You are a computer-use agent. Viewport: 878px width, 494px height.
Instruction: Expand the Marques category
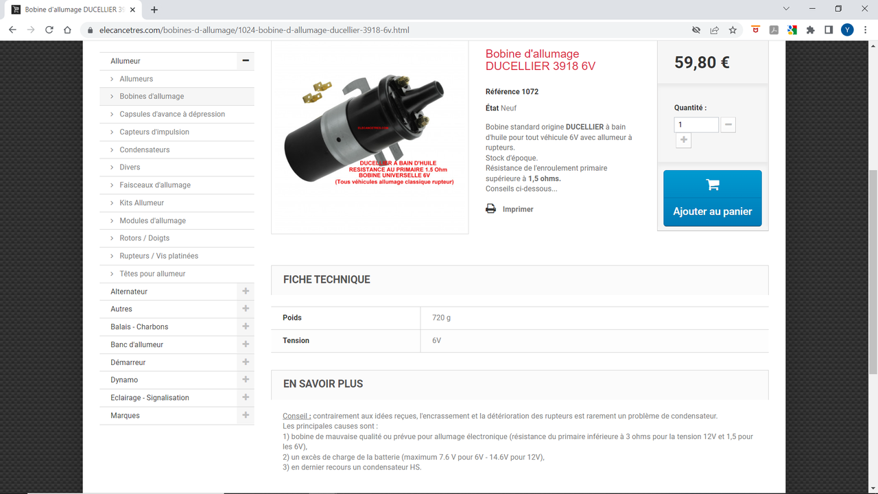click(246, 415)
